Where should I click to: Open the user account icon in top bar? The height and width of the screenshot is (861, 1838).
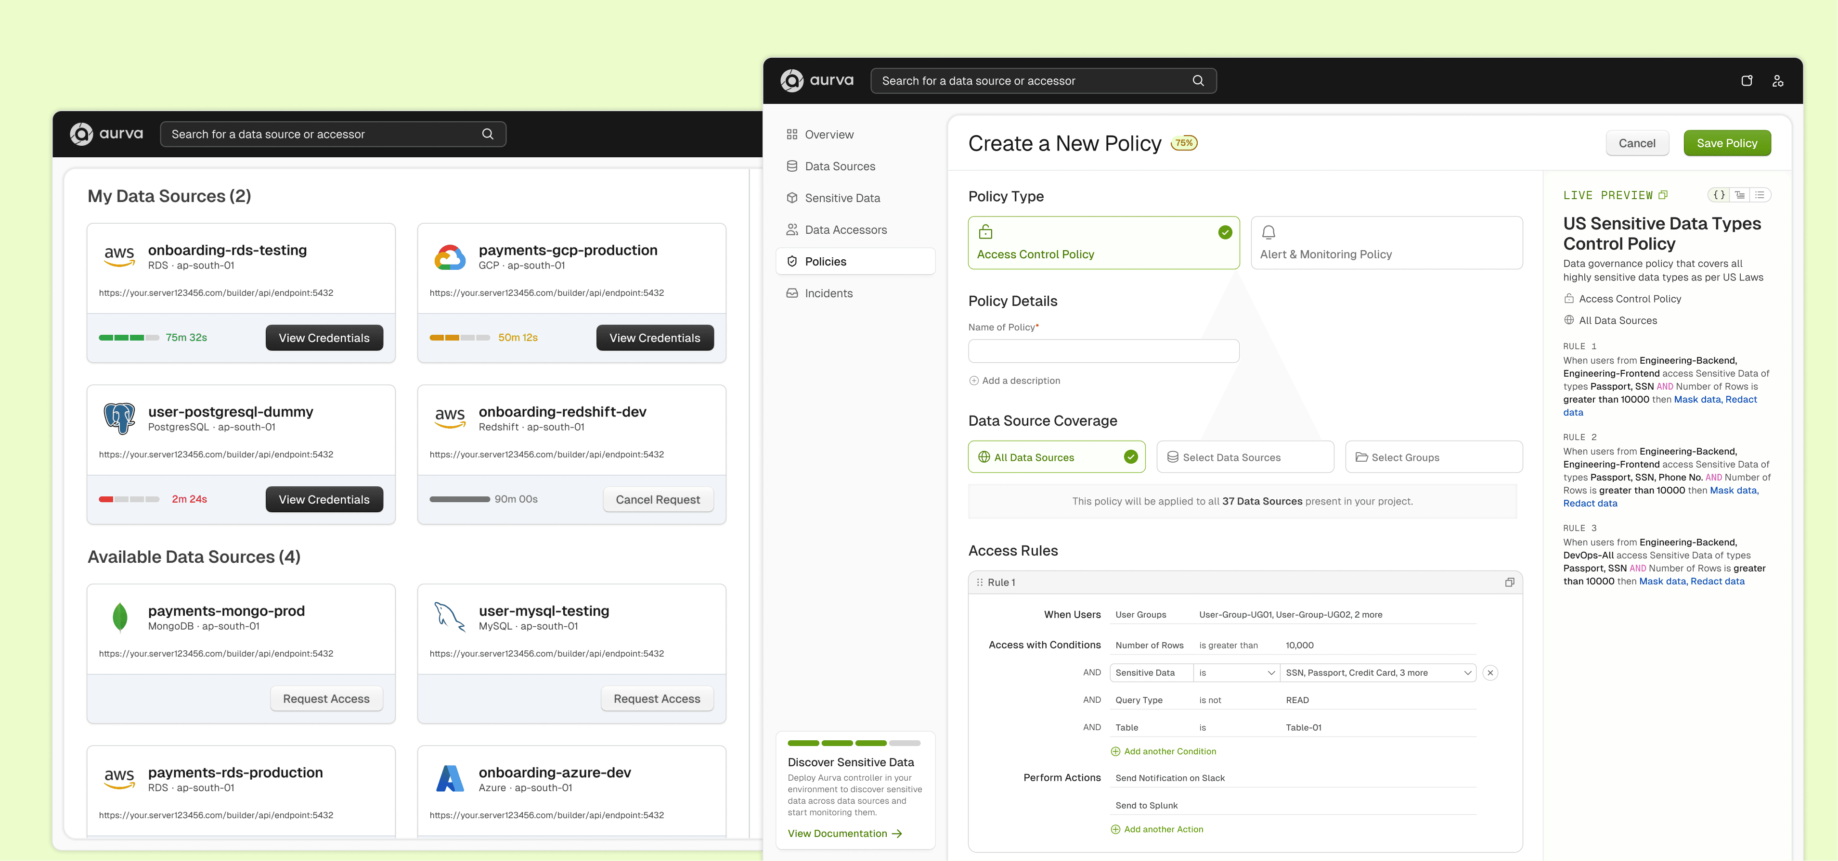coord(1777,80)
